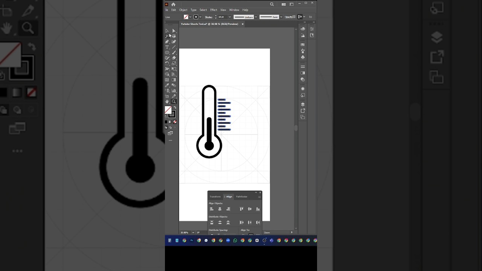
Task: Swap fill and stroke colors
Action: 175,108
